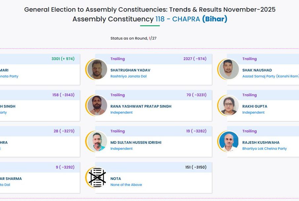Click the leading vote count 3301 (+ 974)
The height and width of the screenshot is (201, 299).
point(63,59)
